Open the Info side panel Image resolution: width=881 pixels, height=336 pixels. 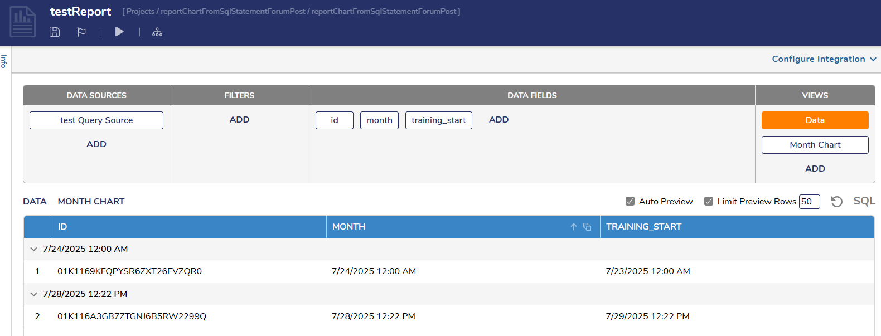tap(4, 61)
